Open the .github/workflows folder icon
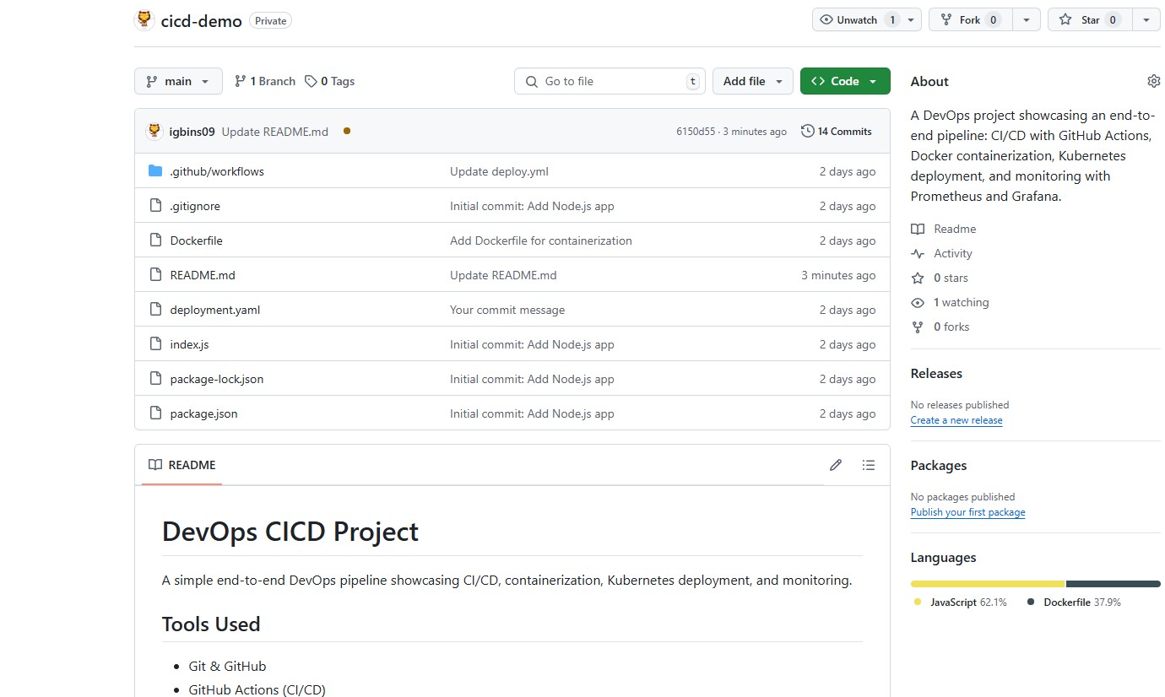Image resolution: width=1165 pixels, height=697 pixels. tap(154, 170)
